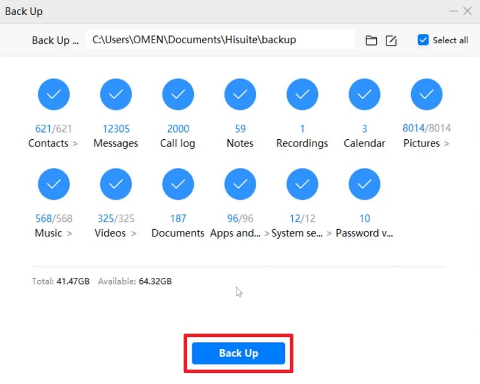The image size is (480, 384).
Task: Deselect the Recordings backup item
Action: 302,94
